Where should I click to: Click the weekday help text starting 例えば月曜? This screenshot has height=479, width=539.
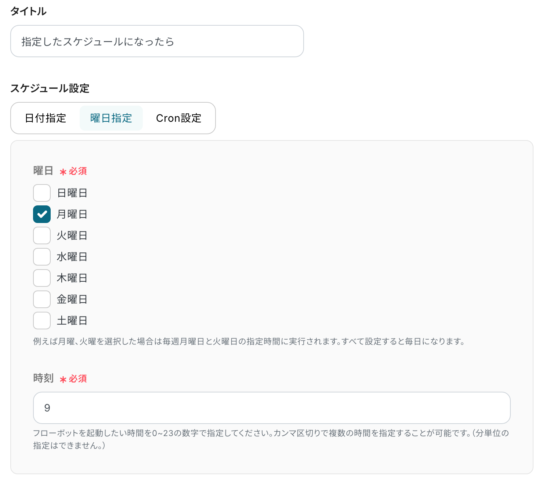point(249,341)
